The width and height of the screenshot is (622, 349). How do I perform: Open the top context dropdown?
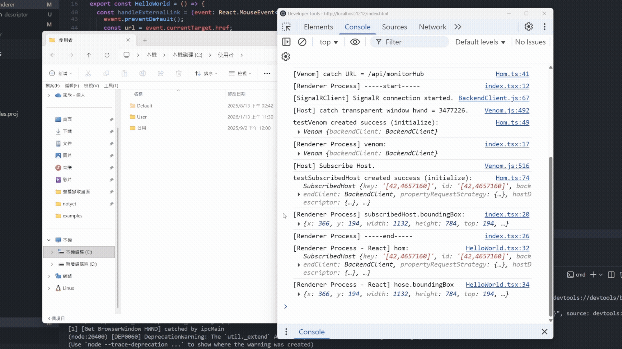(328, 42)
